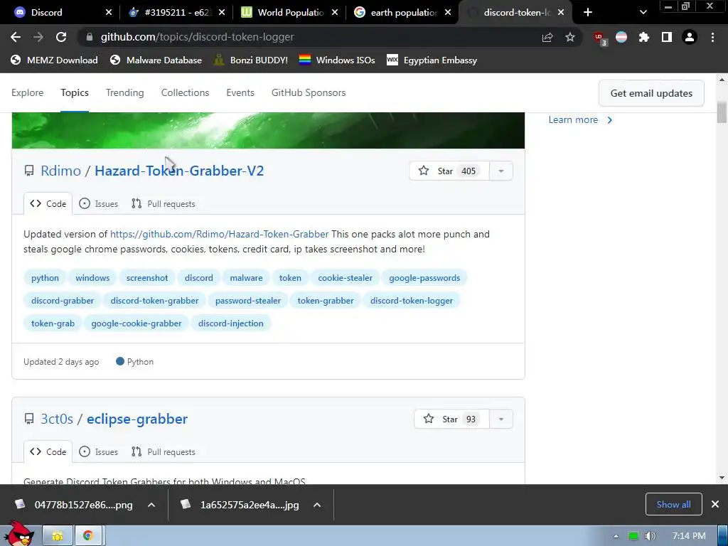
Task: Open the uBlock Origin extension icon
Action: pos(600,38)
